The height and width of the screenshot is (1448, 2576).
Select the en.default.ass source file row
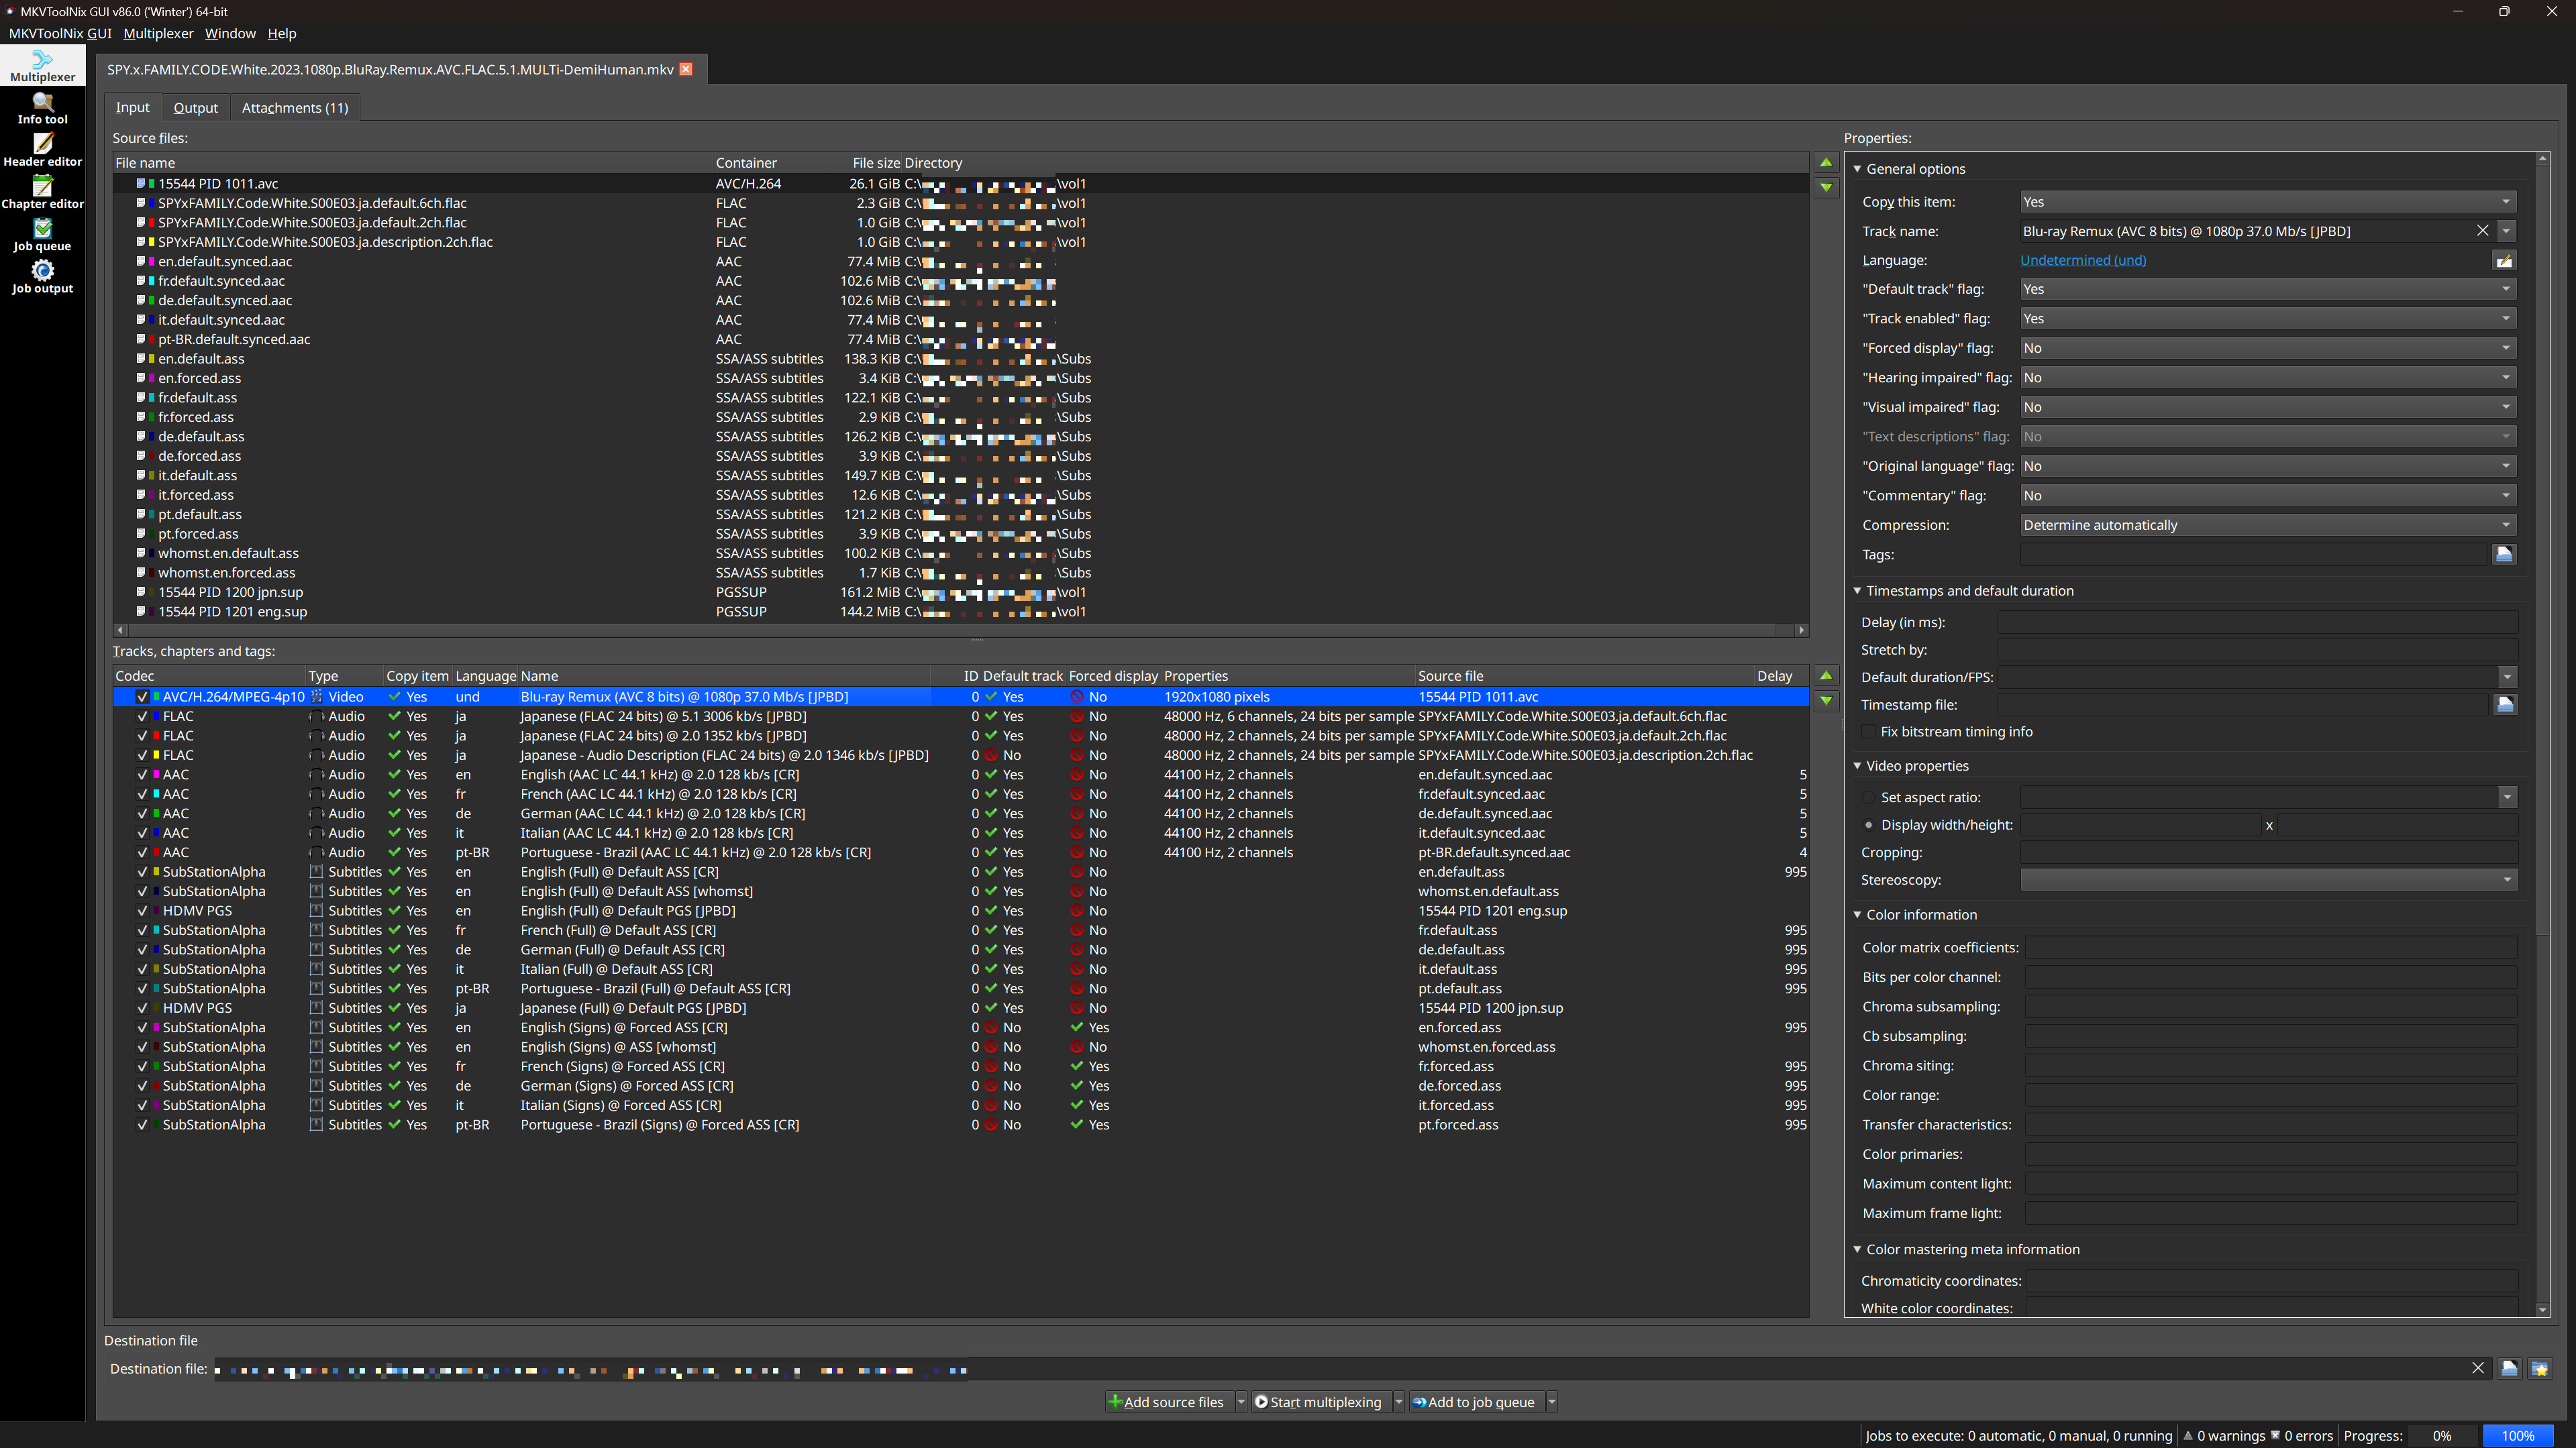click(x=961, y=359)
